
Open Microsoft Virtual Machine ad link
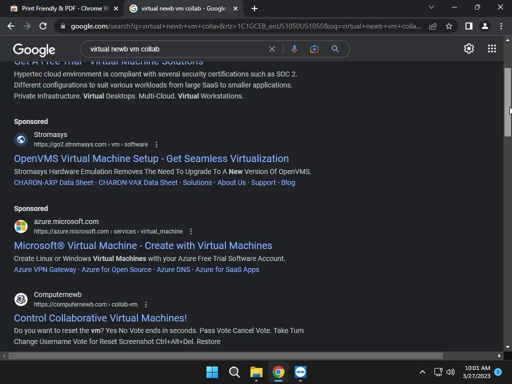[x=143, y=245]
